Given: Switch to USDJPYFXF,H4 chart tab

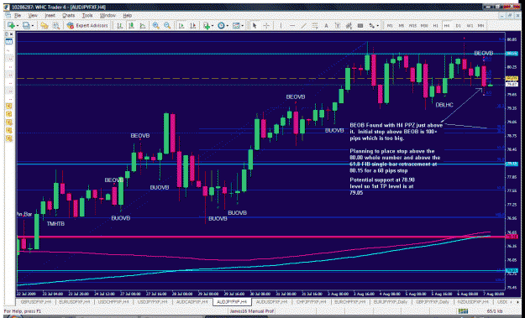Looking at the screenshot, I should 153,302.
